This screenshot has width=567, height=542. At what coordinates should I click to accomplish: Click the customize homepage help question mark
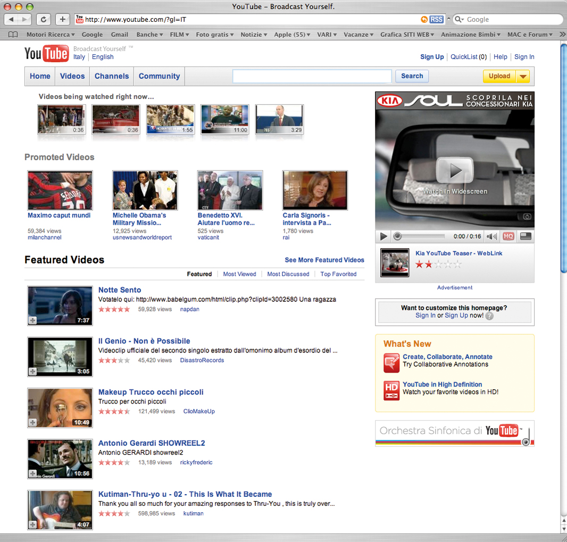(x=489, y=316)
